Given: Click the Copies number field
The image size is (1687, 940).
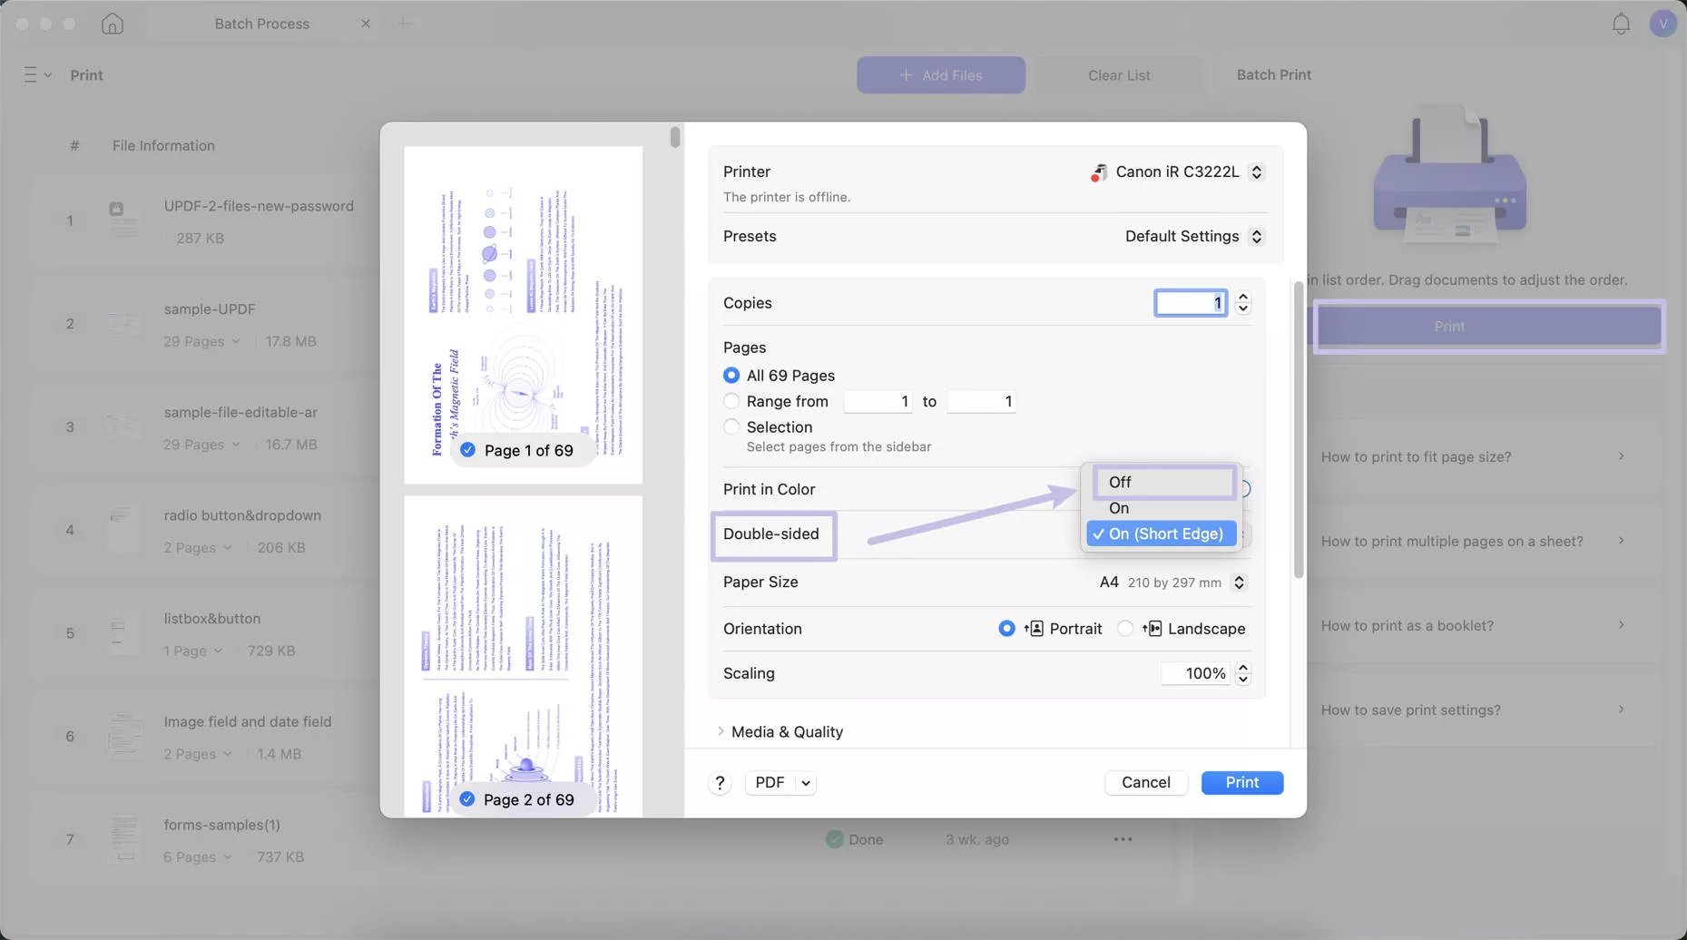Looking at the screenshot, I should (x=1191, y=303).
